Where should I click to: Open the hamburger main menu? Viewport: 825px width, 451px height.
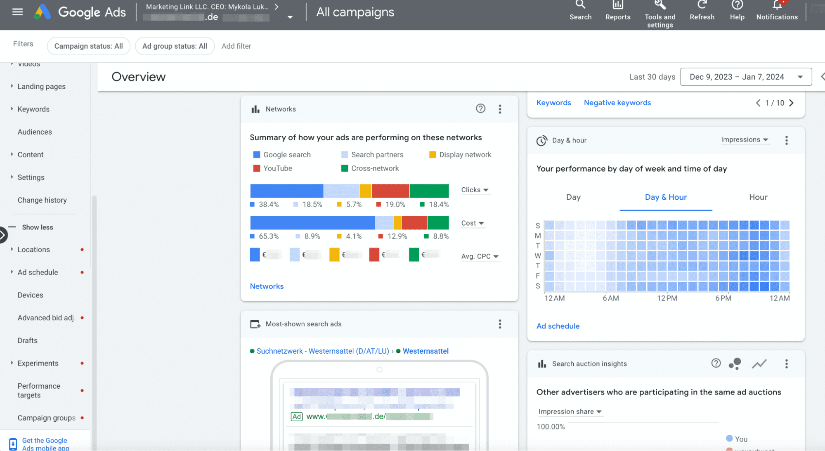pos(17,12)
